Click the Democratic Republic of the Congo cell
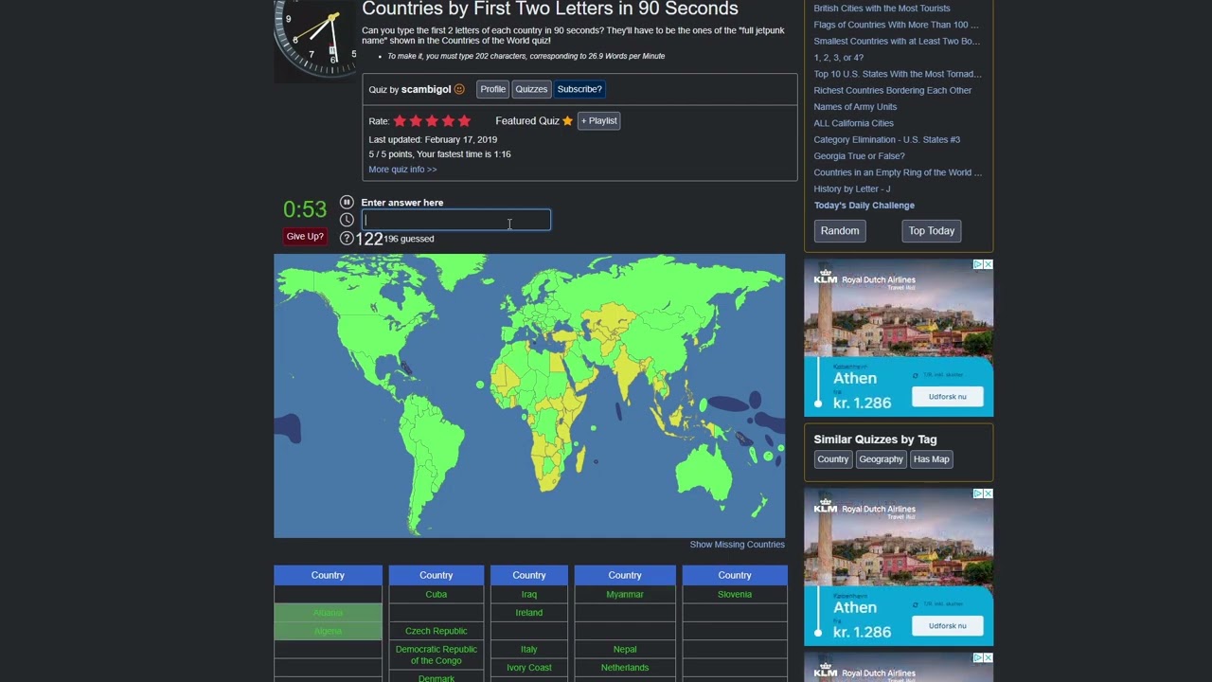Viewport: 1212px width, 682px height. pos(437,655)
